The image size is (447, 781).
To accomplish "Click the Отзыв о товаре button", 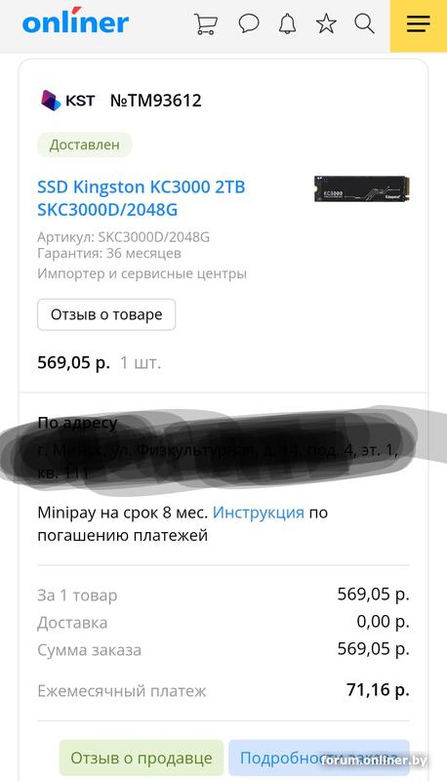I will pos(106,314).
